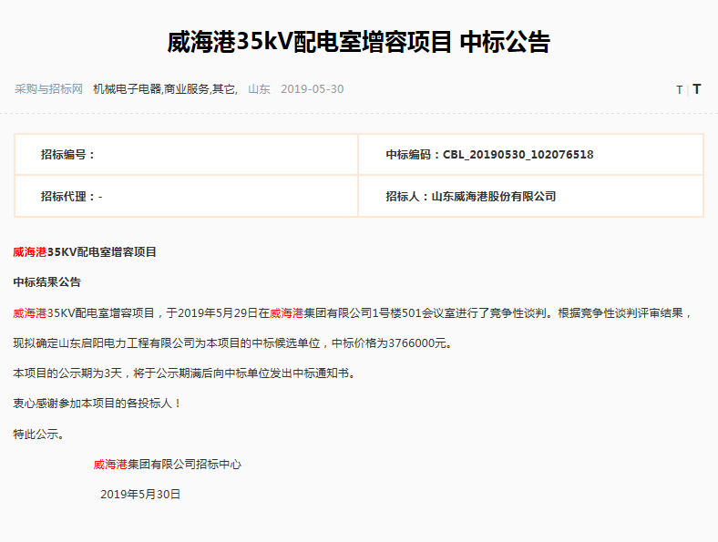Image resolution: width=718 pixels, height=542 pixels.
Task: Click 中标编码 CBL_20190530_102076518 cell
Action: [530, 155]
